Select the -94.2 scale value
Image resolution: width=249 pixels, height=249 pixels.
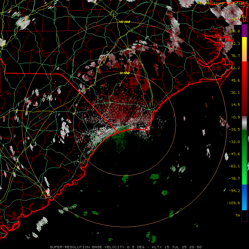click(234, 191)
